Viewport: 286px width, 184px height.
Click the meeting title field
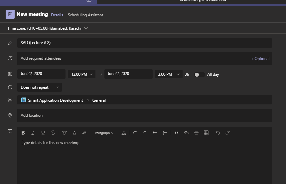click(x=145, y=43)
